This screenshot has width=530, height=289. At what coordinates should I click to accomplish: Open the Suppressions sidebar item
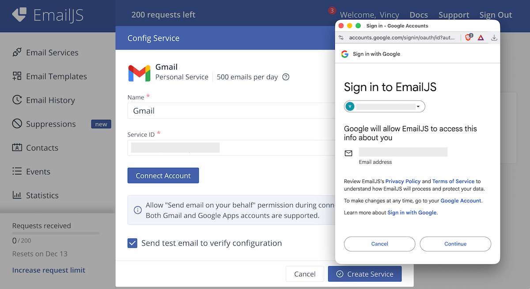coord(51,124)
